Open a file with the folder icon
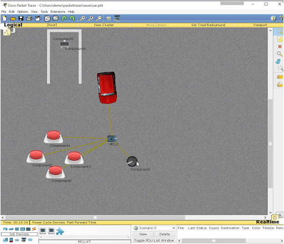 [x=13, y=18]
